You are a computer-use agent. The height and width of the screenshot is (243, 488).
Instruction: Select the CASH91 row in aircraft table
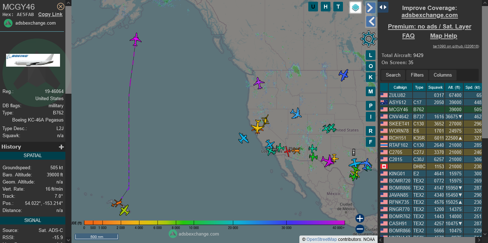[431, 223]
